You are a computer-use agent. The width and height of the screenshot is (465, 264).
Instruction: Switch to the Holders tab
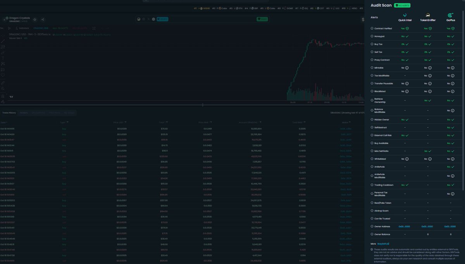24,112
